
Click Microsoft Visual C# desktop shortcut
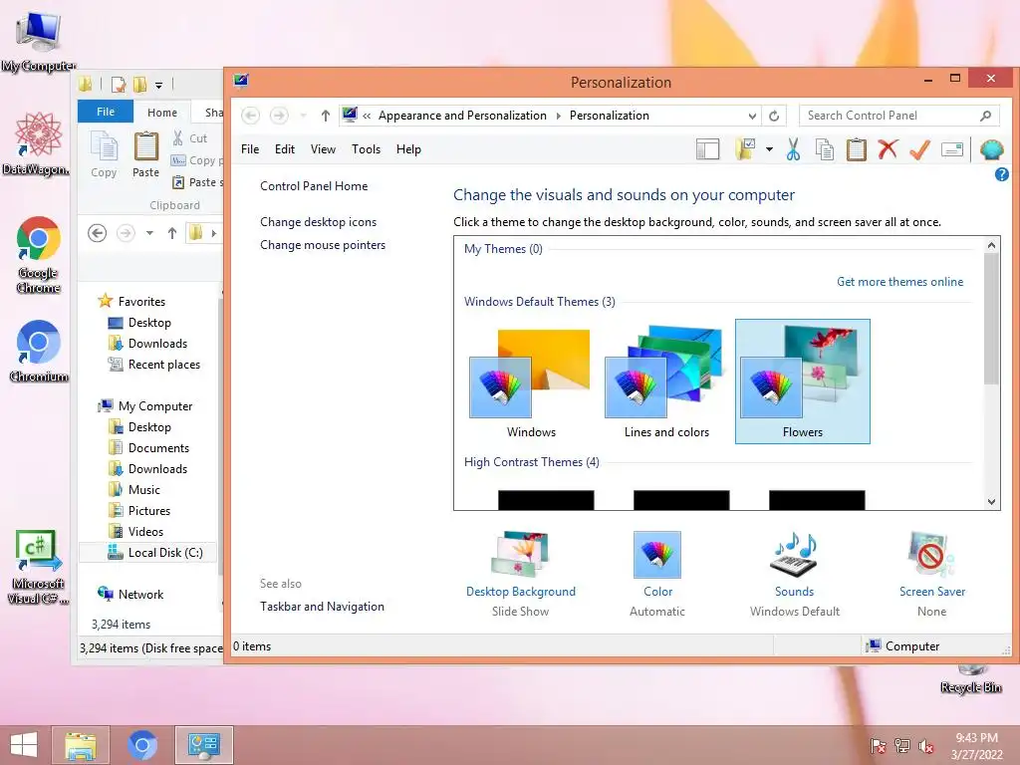(x=38, y=567)
